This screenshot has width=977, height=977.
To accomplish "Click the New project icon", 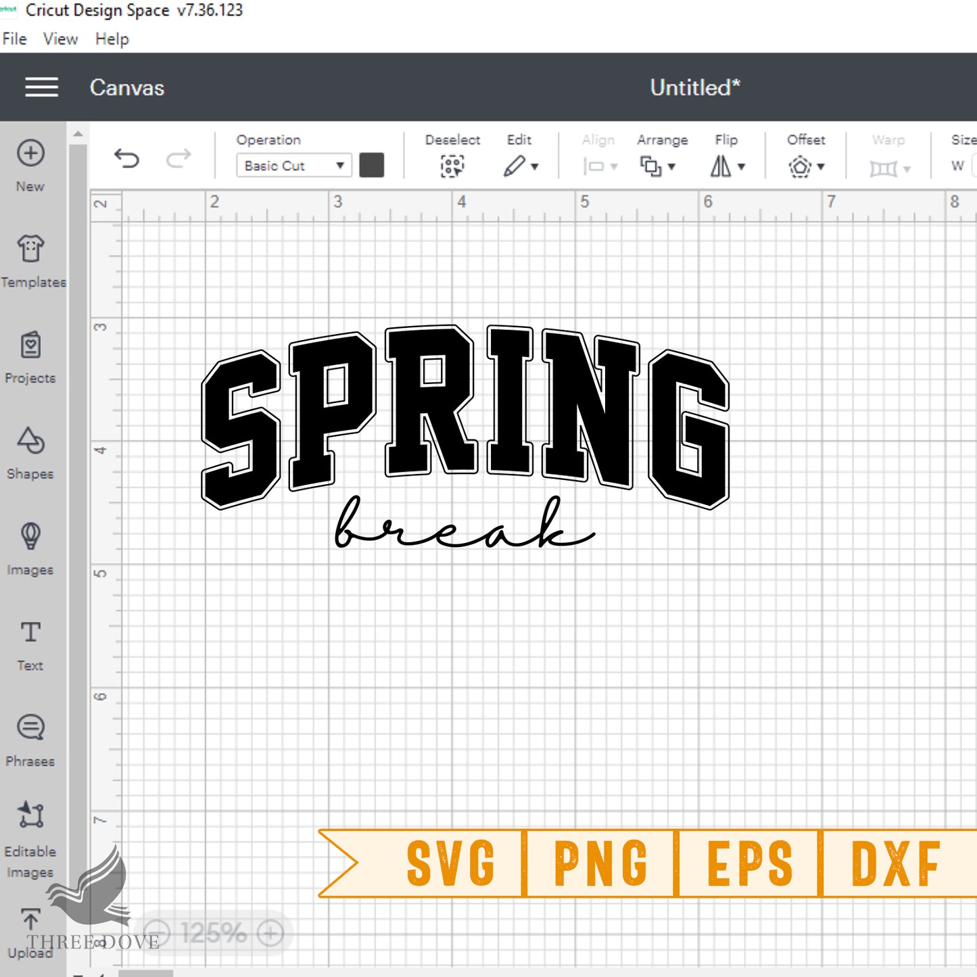I will 30,153.
